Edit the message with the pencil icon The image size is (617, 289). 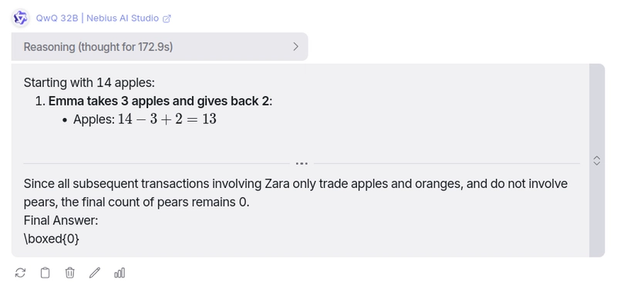coord(94,273)
